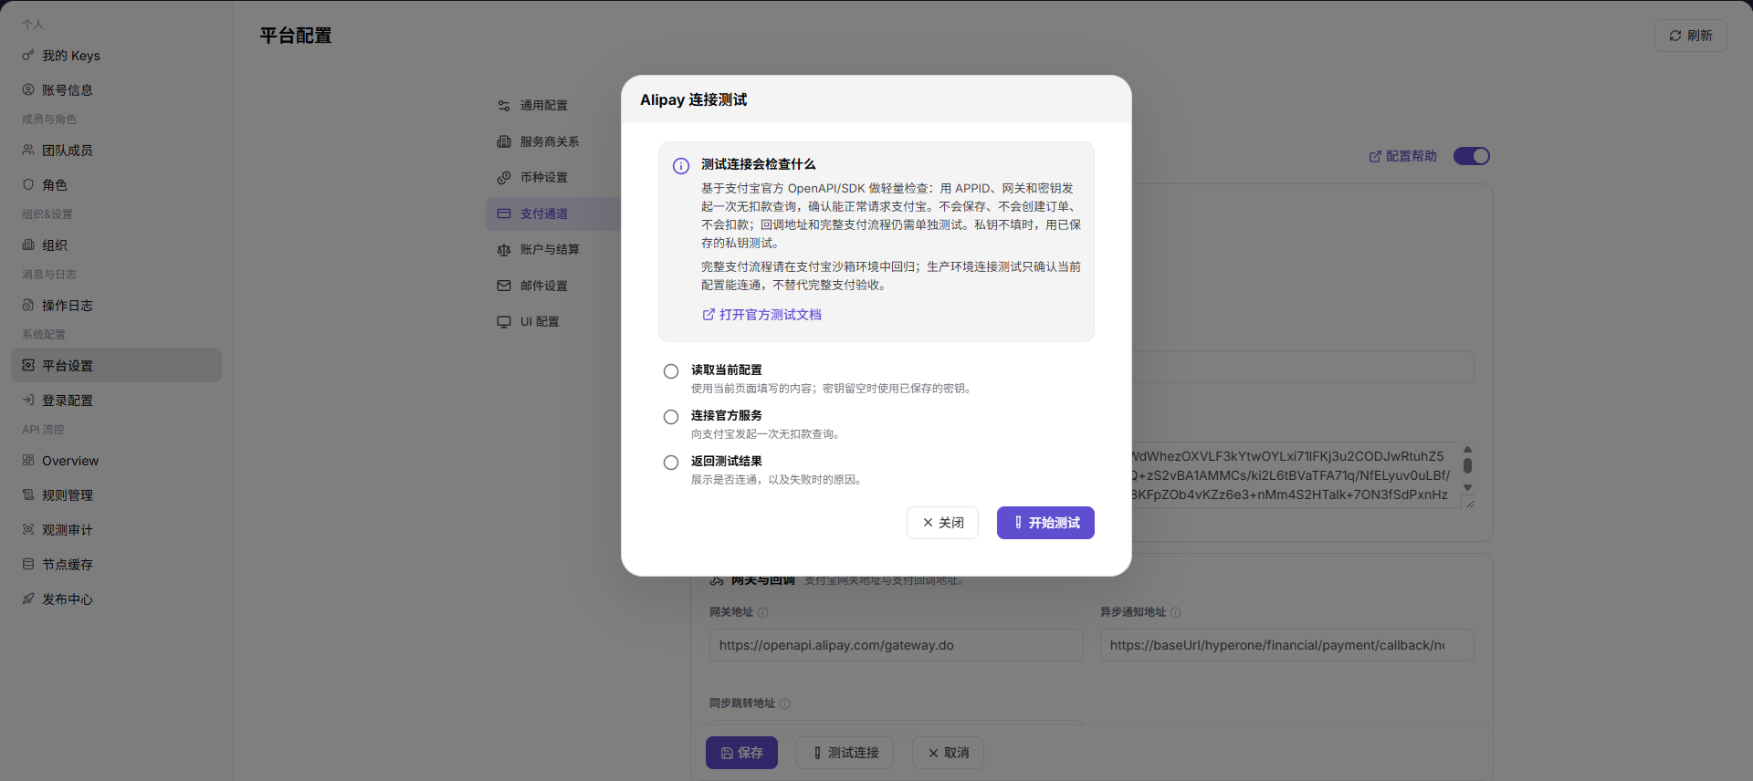Click the monitor icon beside UI 配置
1753x781 pixels.
pos(504,321)
